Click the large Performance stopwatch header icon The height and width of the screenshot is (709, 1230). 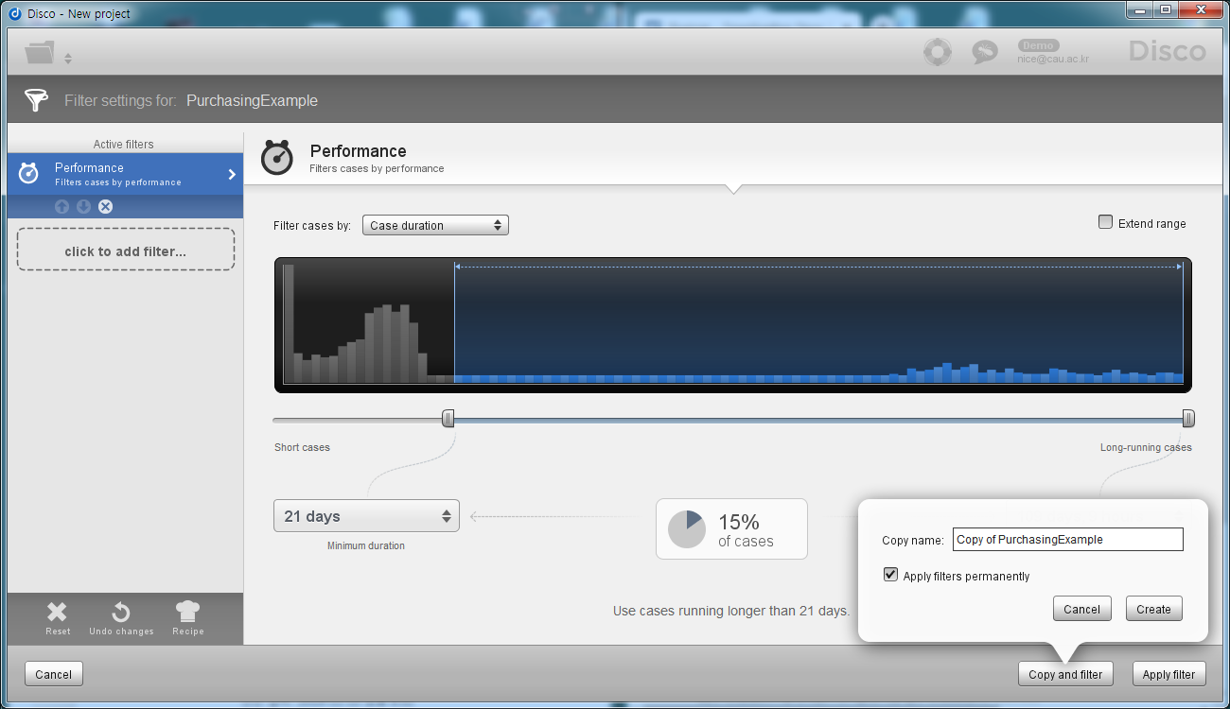coord(277,158)
